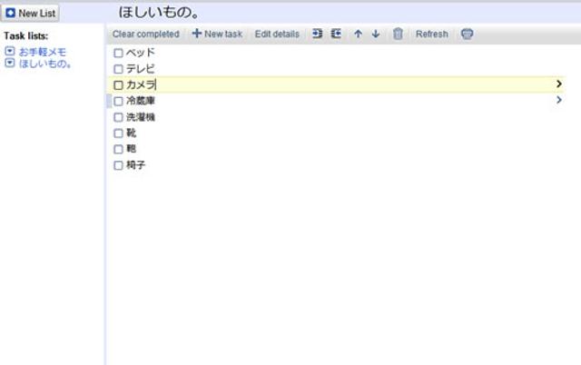Click the ベッド task text
This screenshot has height=365, width=581.
[140, 53]
